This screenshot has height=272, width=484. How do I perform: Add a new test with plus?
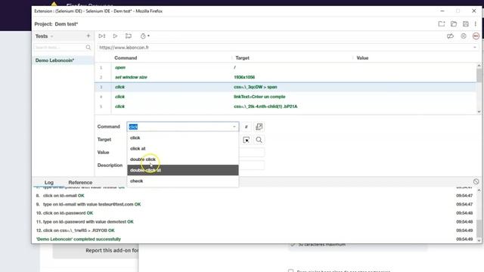pos(88,36)
